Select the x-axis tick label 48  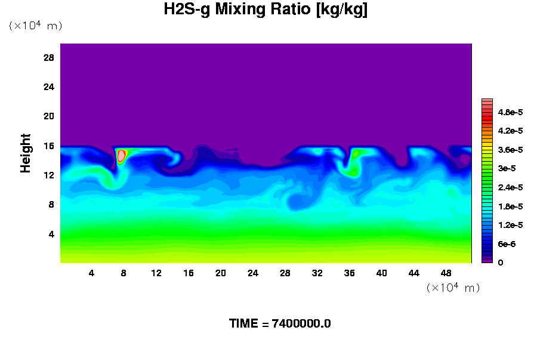pyautogui.click(x=446, y=273)
